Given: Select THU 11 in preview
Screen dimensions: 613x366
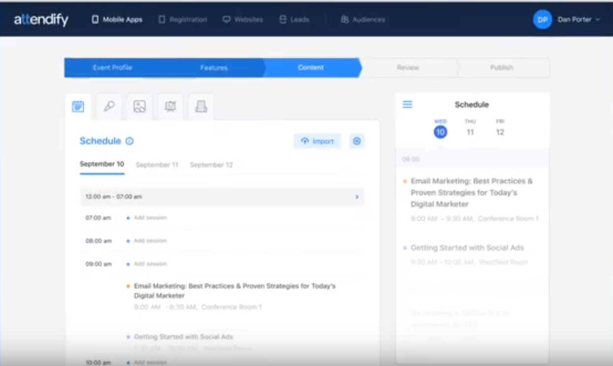Looking at the screenshot, I should (x=470, y=128).
